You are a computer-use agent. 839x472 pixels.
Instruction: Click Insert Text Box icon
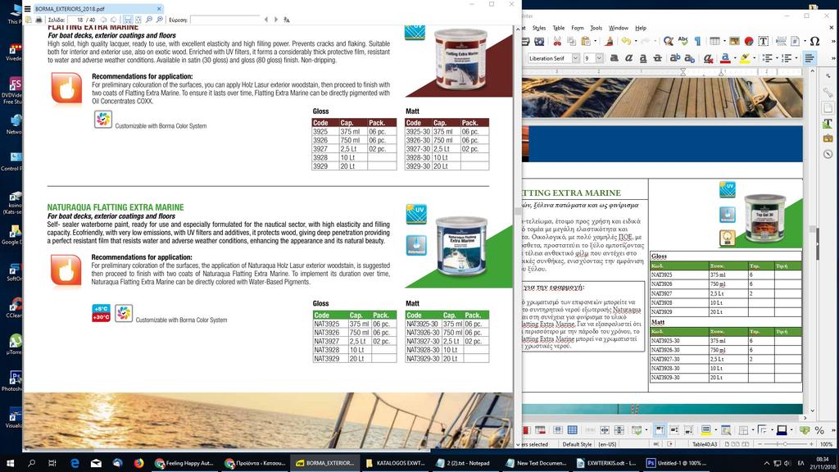click(764, 41)
